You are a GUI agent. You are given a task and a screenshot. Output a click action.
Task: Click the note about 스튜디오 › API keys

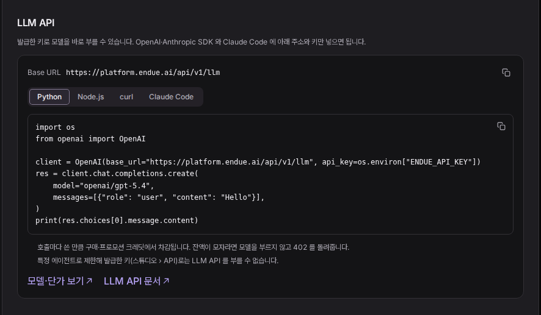[158, 261]
